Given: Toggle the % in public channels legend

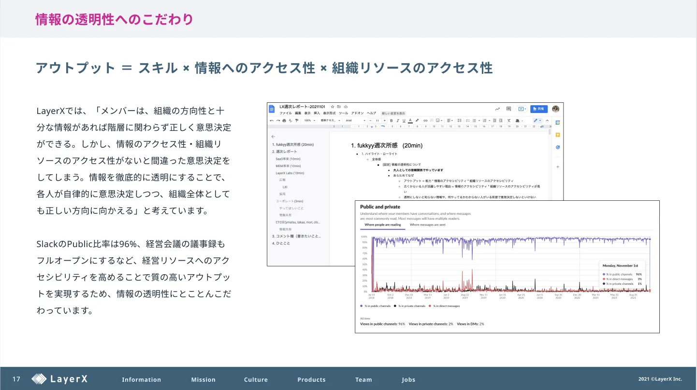Looking at the screenshot, I should pyautogui.click(x=376, y=306).
